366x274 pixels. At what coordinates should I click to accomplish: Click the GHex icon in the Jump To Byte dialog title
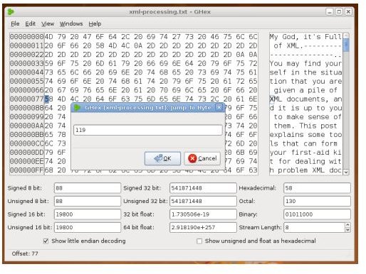point(77,108)
